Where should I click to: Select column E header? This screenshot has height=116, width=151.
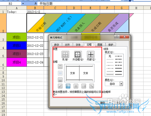[x=91, y=8]
